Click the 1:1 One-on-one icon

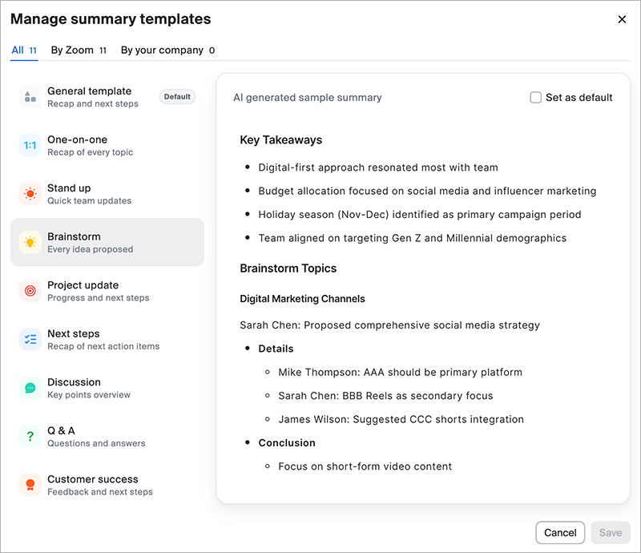click(30, 146)
